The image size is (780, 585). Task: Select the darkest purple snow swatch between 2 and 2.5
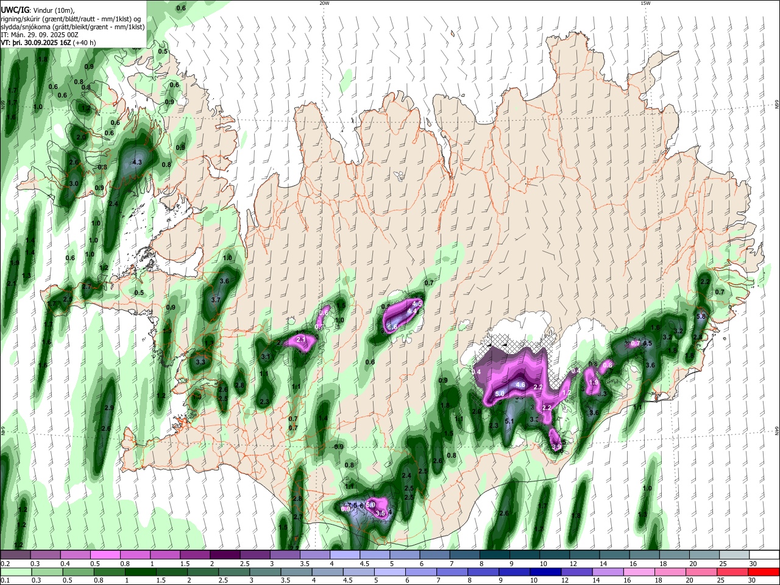[x=225, y=555]
